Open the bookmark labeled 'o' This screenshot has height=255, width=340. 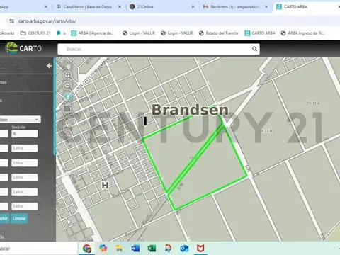point(61,33)
